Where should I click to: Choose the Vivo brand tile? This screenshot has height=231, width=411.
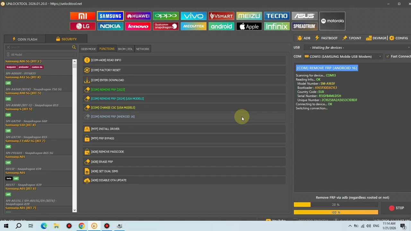(193, 16)
